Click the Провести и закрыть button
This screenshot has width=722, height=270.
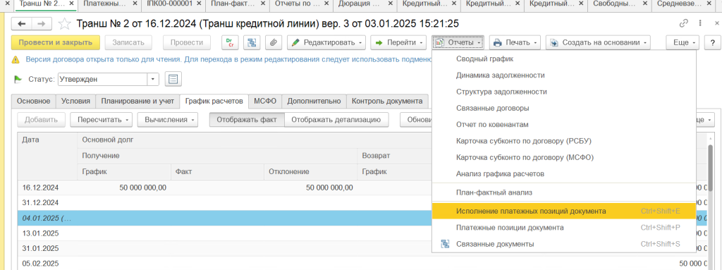tap(55, 42)
